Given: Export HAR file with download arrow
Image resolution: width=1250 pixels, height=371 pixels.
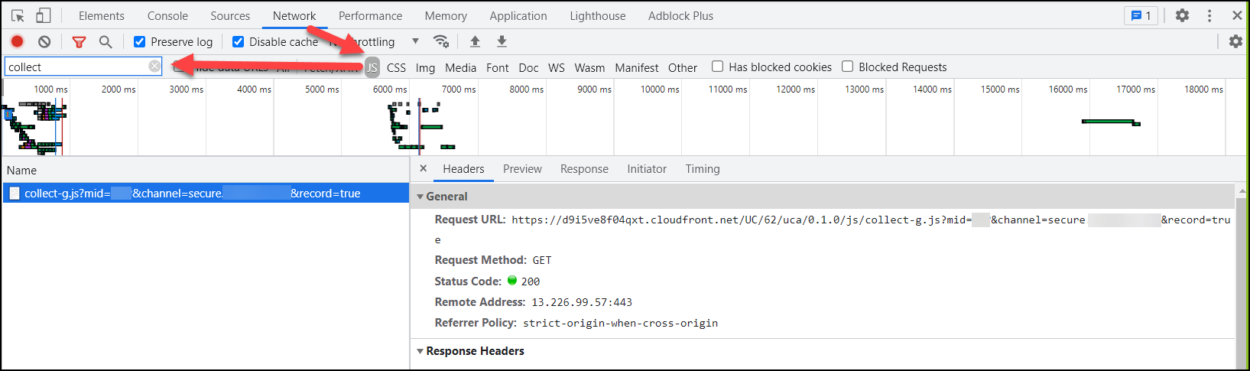Looking at the screenshot, I should point(502,41).
